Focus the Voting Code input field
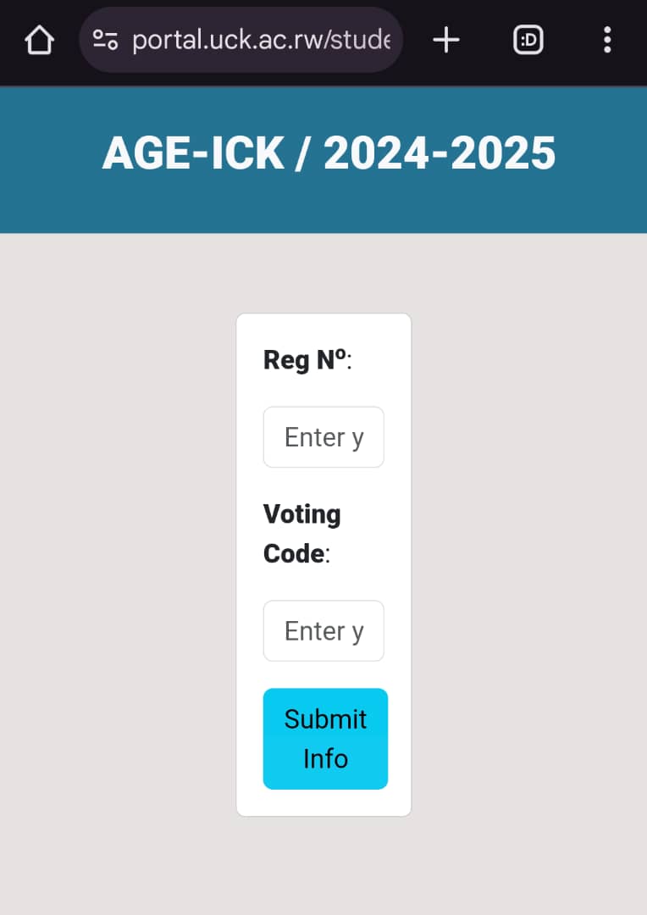This screenshot has height=915, width=647. [323, 631]
